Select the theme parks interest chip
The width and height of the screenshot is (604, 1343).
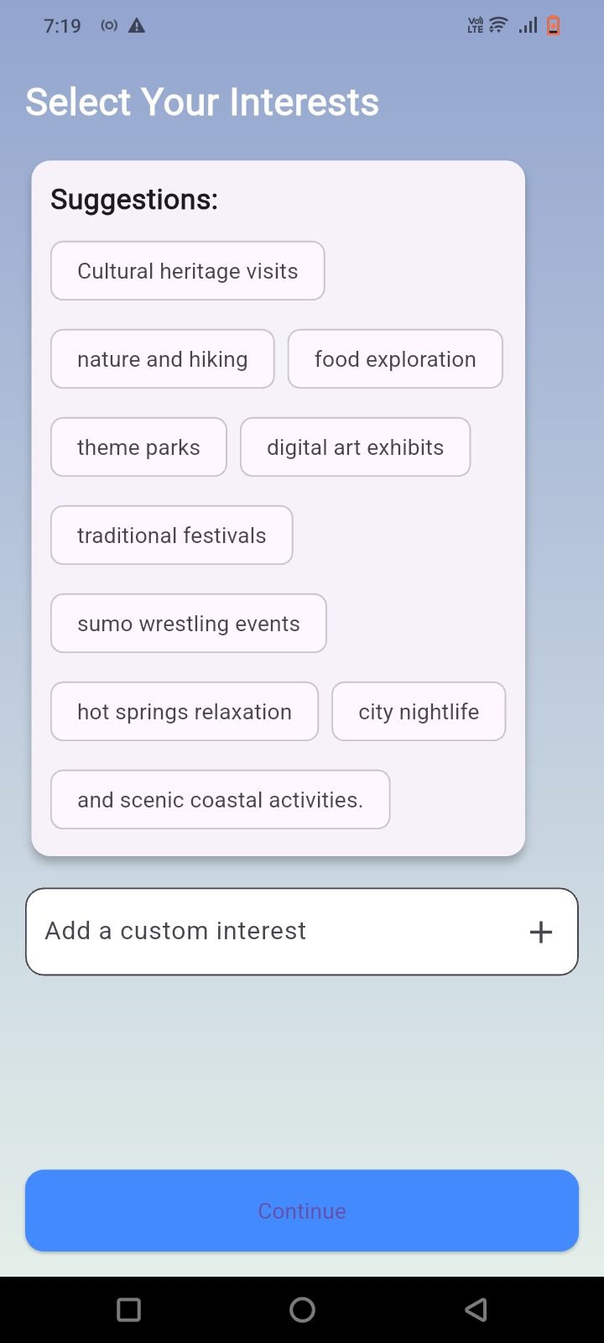138,447
